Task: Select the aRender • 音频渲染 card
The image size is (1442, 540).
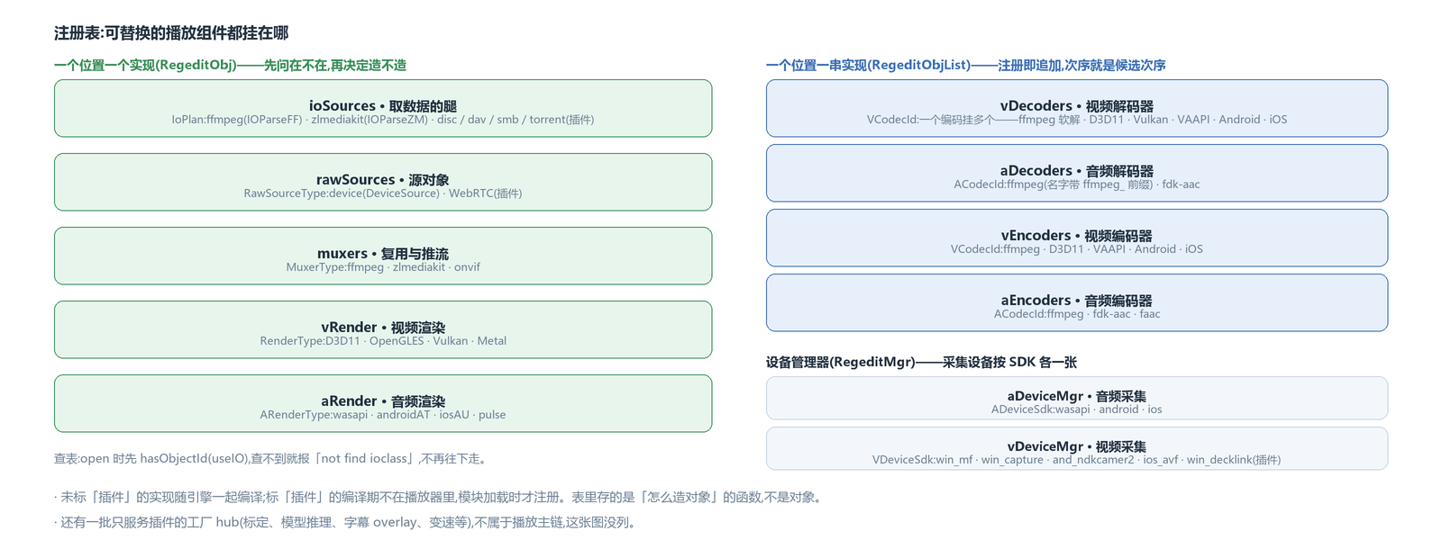Action: tap(383, 403)
